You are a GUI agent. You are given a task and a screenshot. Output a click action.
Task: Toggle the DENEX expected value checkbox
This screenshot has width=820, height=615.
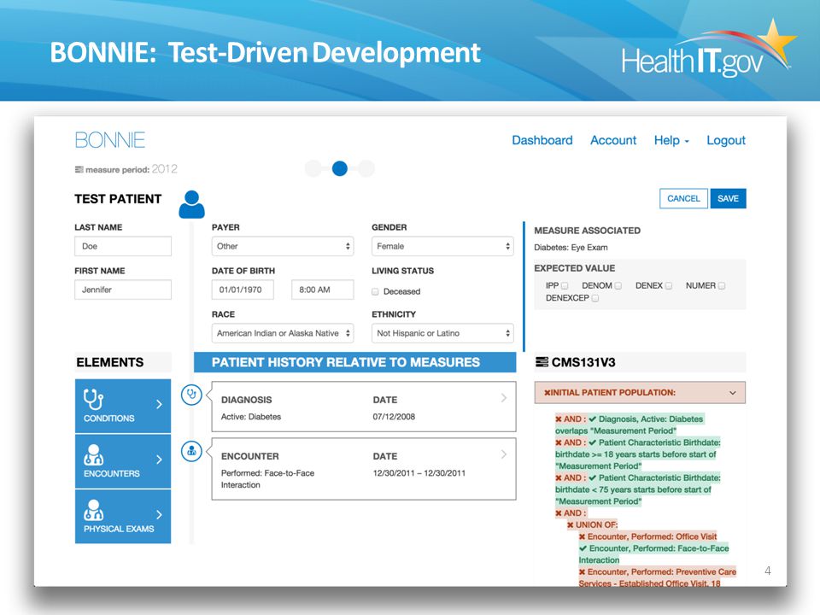(668, 285)
